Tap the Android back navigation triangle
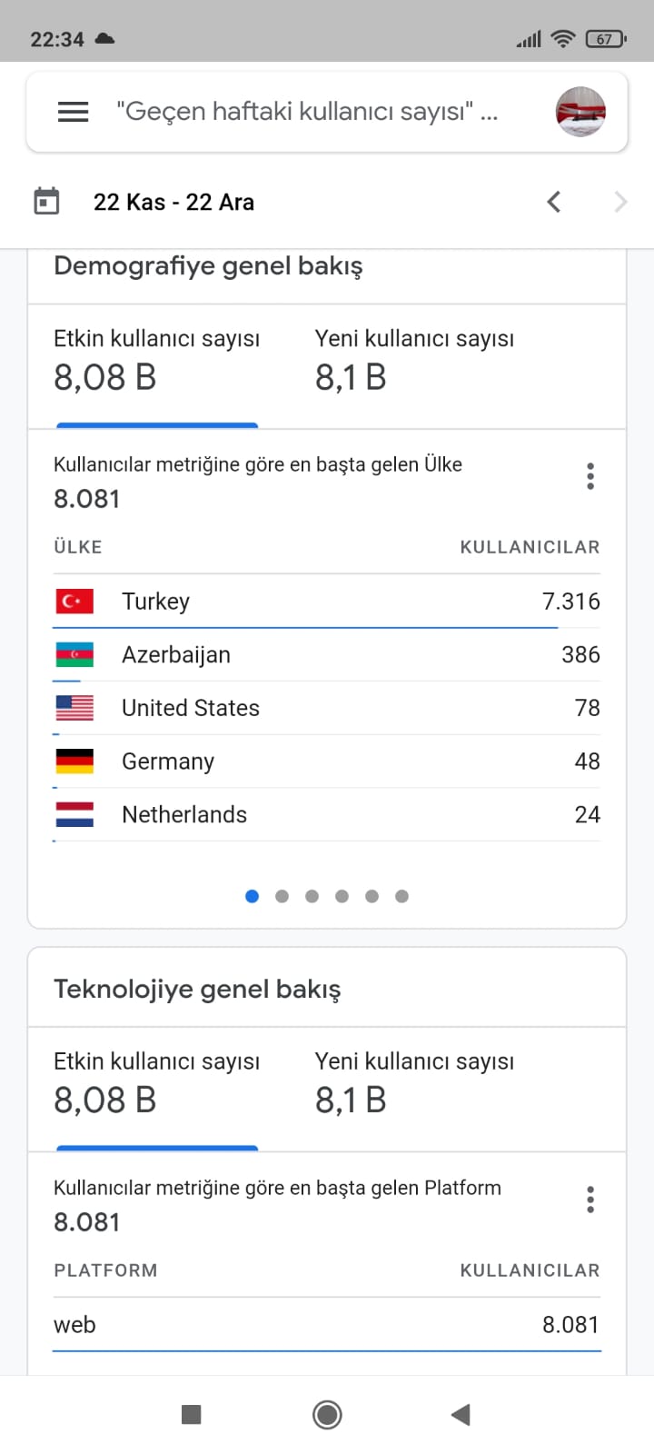Image resolution: width=654 pixels, height=1454 pixels. 461,1414
